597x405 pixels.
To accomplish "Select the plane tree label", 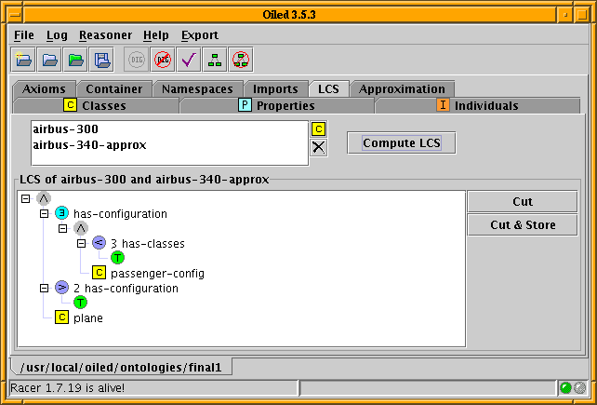I will point(88,318).
